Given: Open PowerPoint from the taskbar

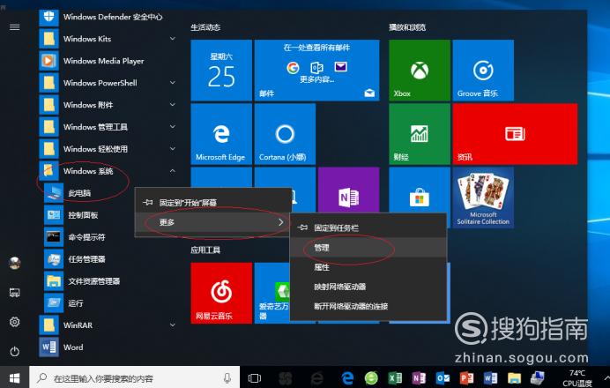Looking at the screenshot, I should tap(466, 378).
